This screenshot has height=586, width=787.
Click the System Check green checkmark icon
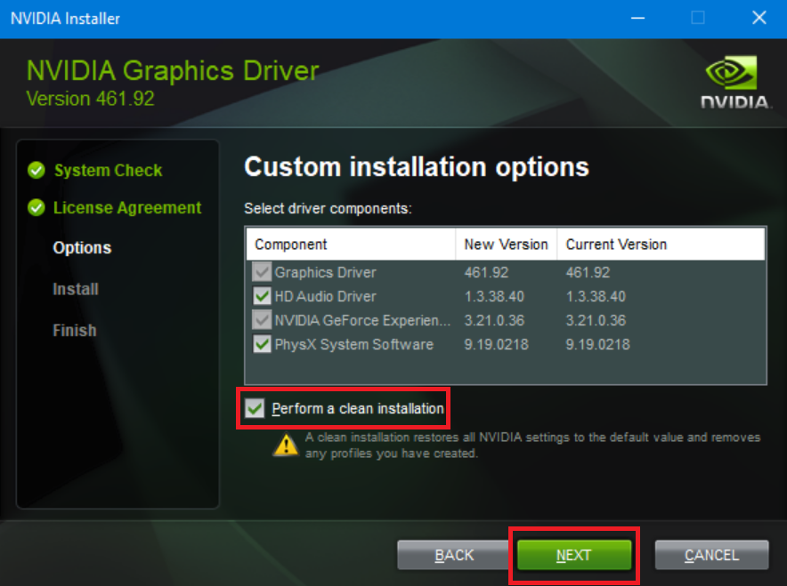[36, 171]
